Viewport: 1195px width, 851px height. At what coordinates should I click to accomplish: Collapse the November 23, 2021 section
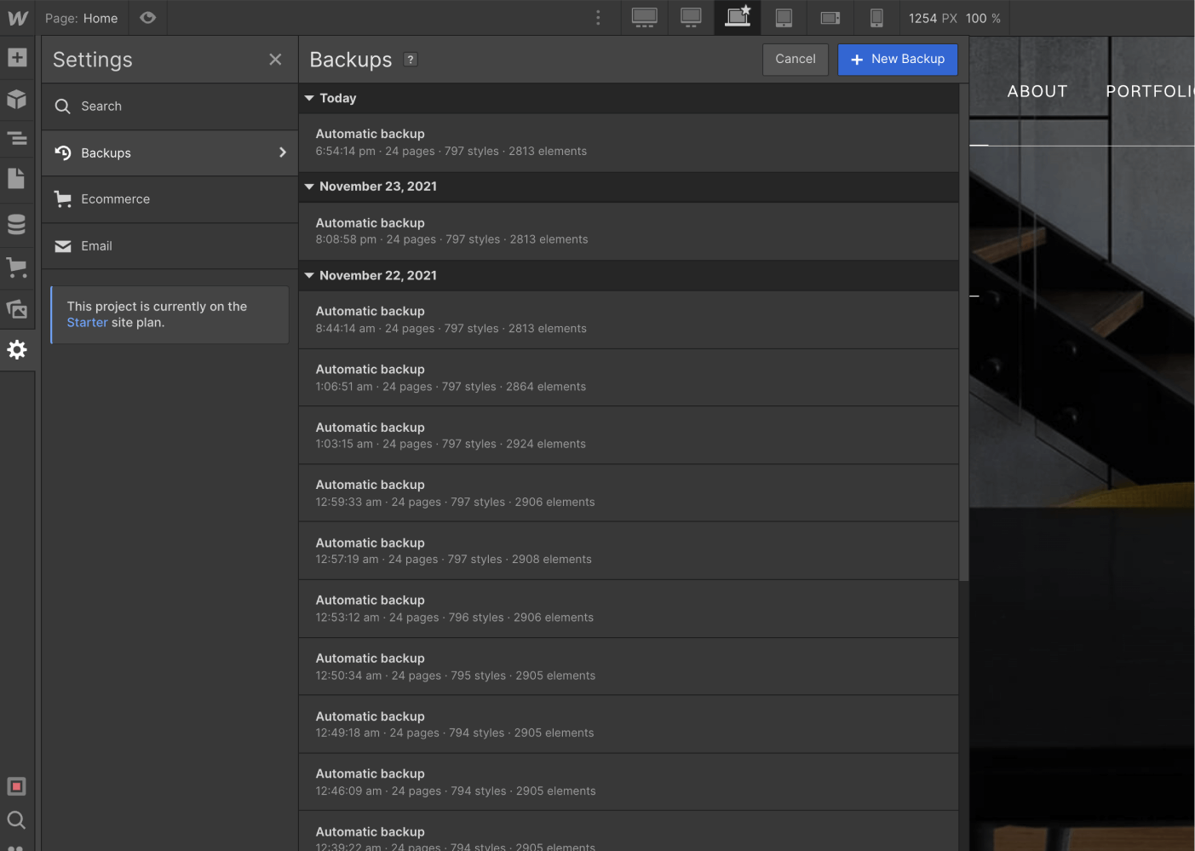pos(309,187)
